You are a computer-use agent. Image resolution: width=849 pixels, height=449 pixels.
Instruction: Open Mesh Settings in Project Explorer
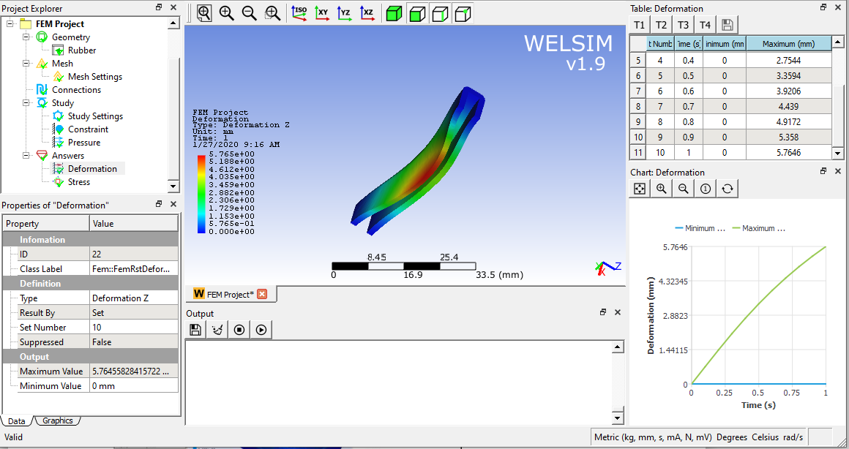94,77
